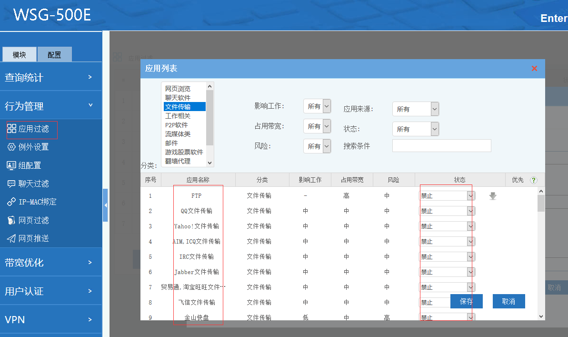Click the 例外设置 gear icon
Screen dimensions: 568x337
pyautogui.click(x=12, y=147)
